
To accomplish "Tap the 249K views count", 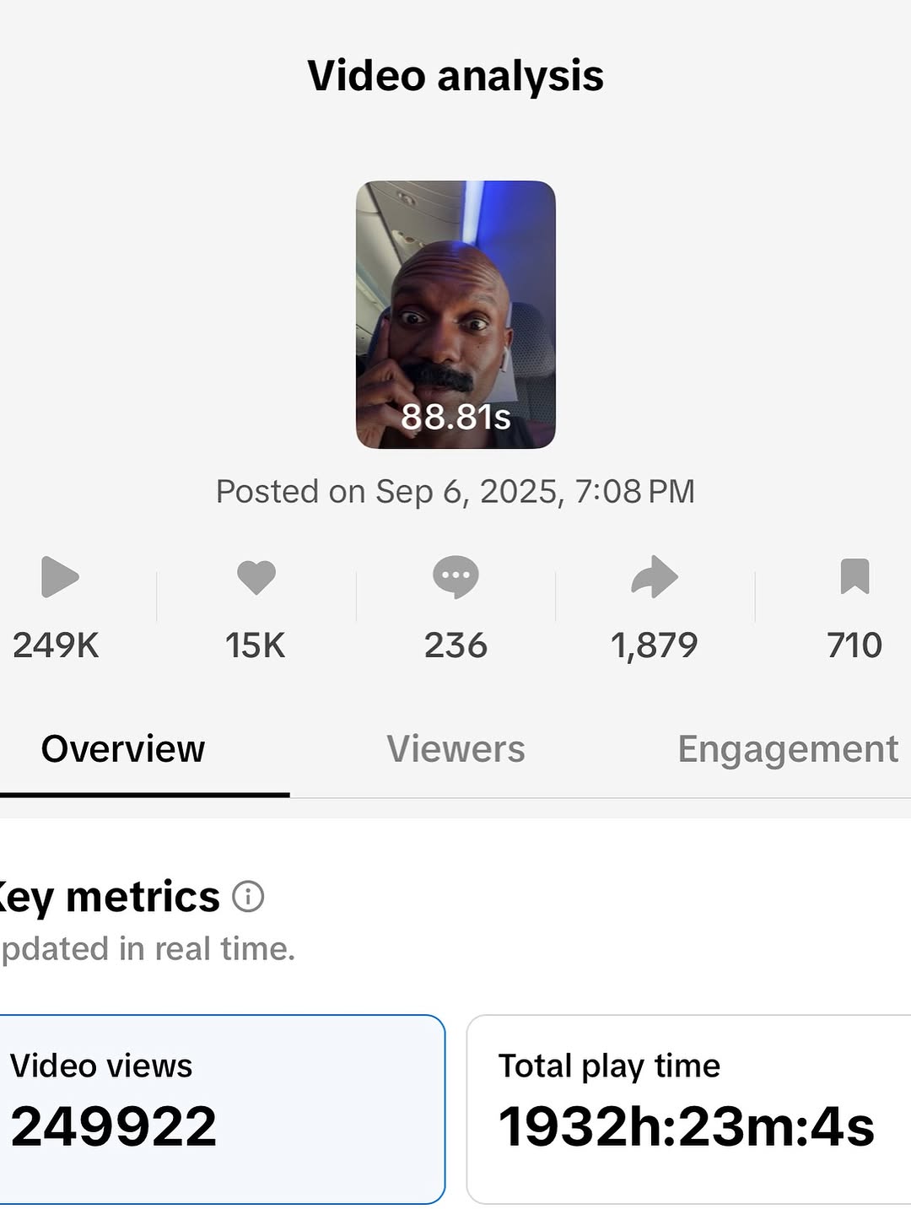I will [x=56, y=645].
